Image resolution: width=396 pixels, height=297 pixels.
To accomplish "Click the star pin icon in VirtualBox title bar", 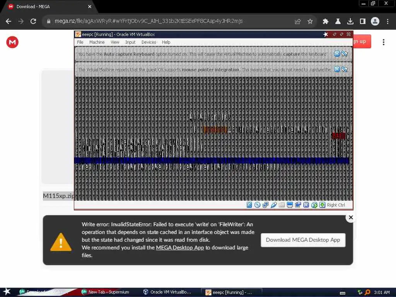I will click(326, 34).
